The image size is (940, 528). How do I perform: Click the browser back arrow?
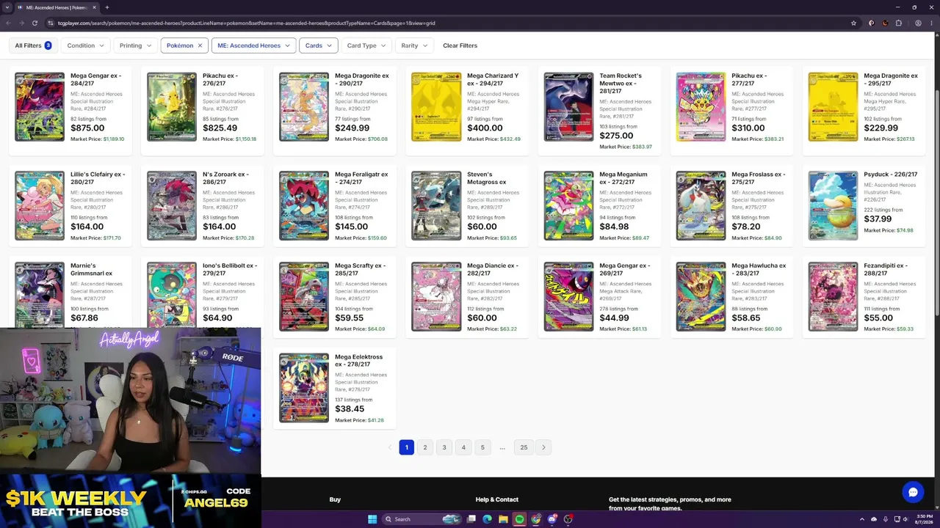(10, 23)
